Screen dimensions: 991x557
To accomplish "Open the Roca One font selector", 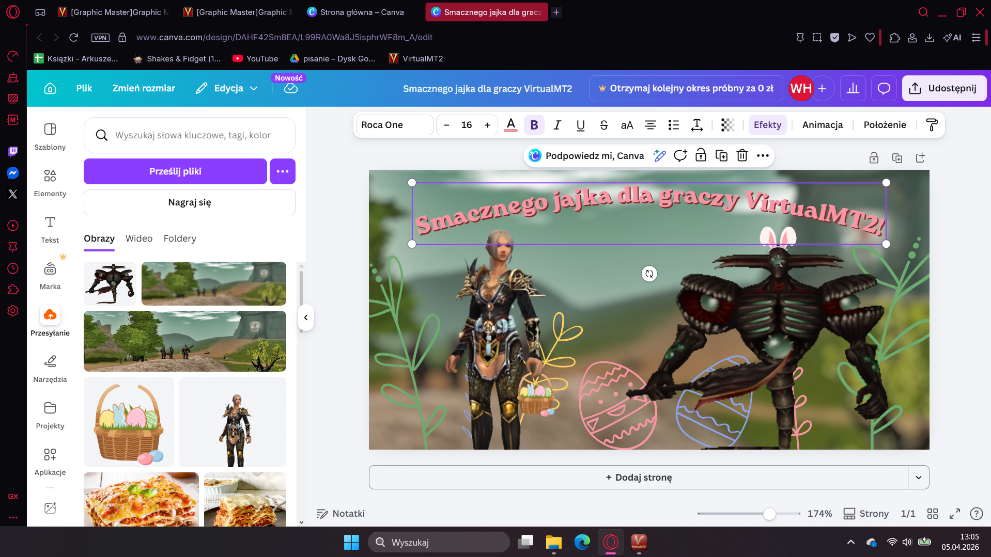I will tap(394, 125).
